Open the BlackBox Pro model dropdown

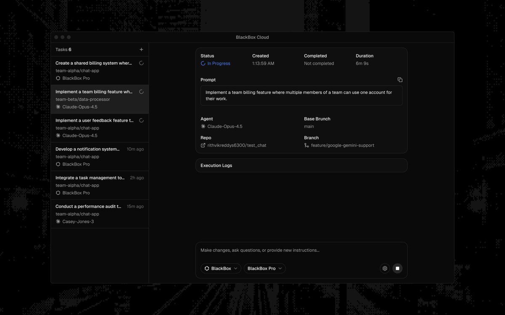[x=265, y=268]
